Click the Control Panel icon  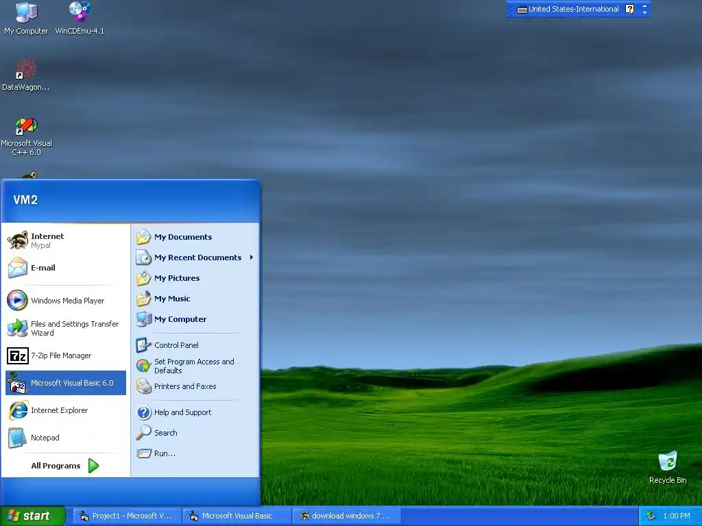[x=143, y=345]
